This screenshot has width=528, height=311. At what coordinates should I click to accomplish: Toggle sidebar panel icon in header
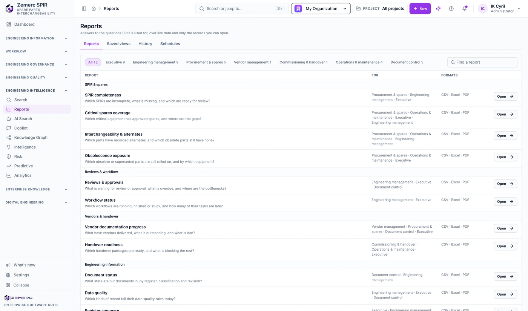84,9
